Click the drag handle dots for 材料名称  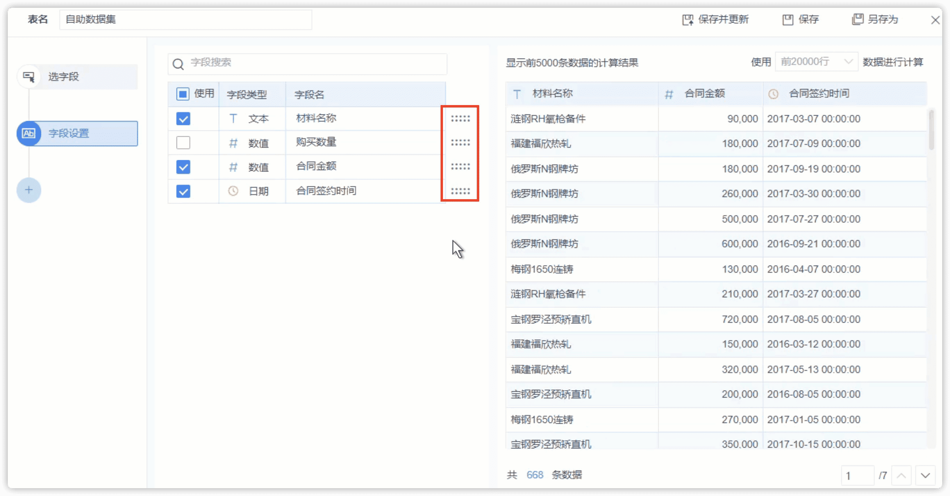(x=460, y=119)
